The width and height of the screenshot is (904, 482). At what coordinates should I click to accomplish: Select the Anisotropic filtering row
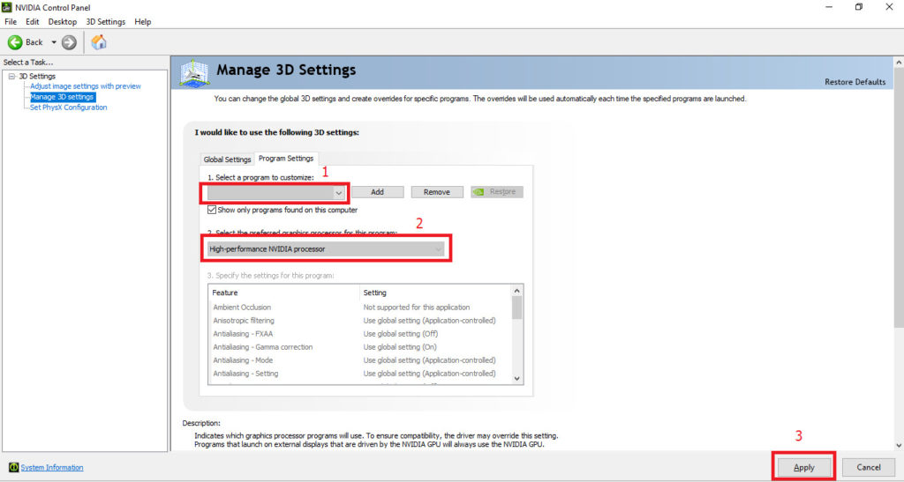(359, 321)
